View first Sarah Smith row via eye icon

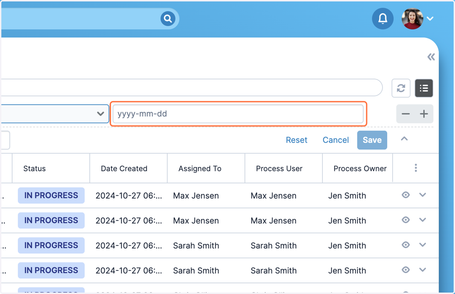(406, 245)
